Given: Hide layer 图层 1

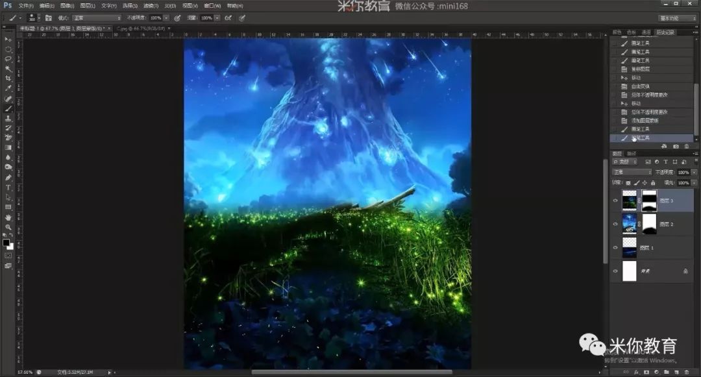Looking at the screenshot, I should click(615, 247).
